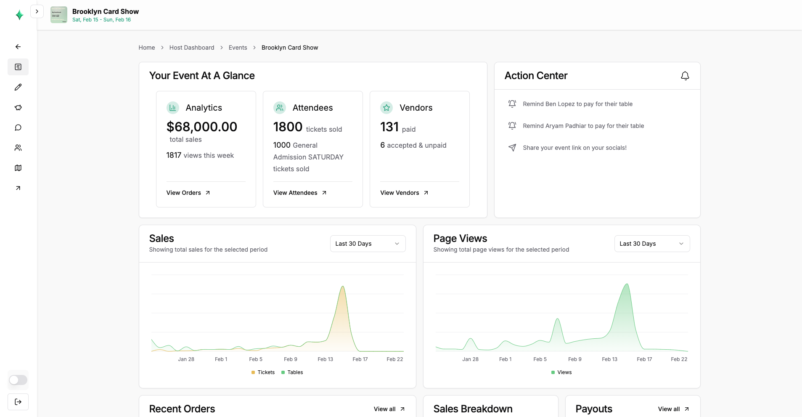The height and width of the screenshot is (417, 802).
Task: Open the map icon in sidebar
Action: coord(18,168)
